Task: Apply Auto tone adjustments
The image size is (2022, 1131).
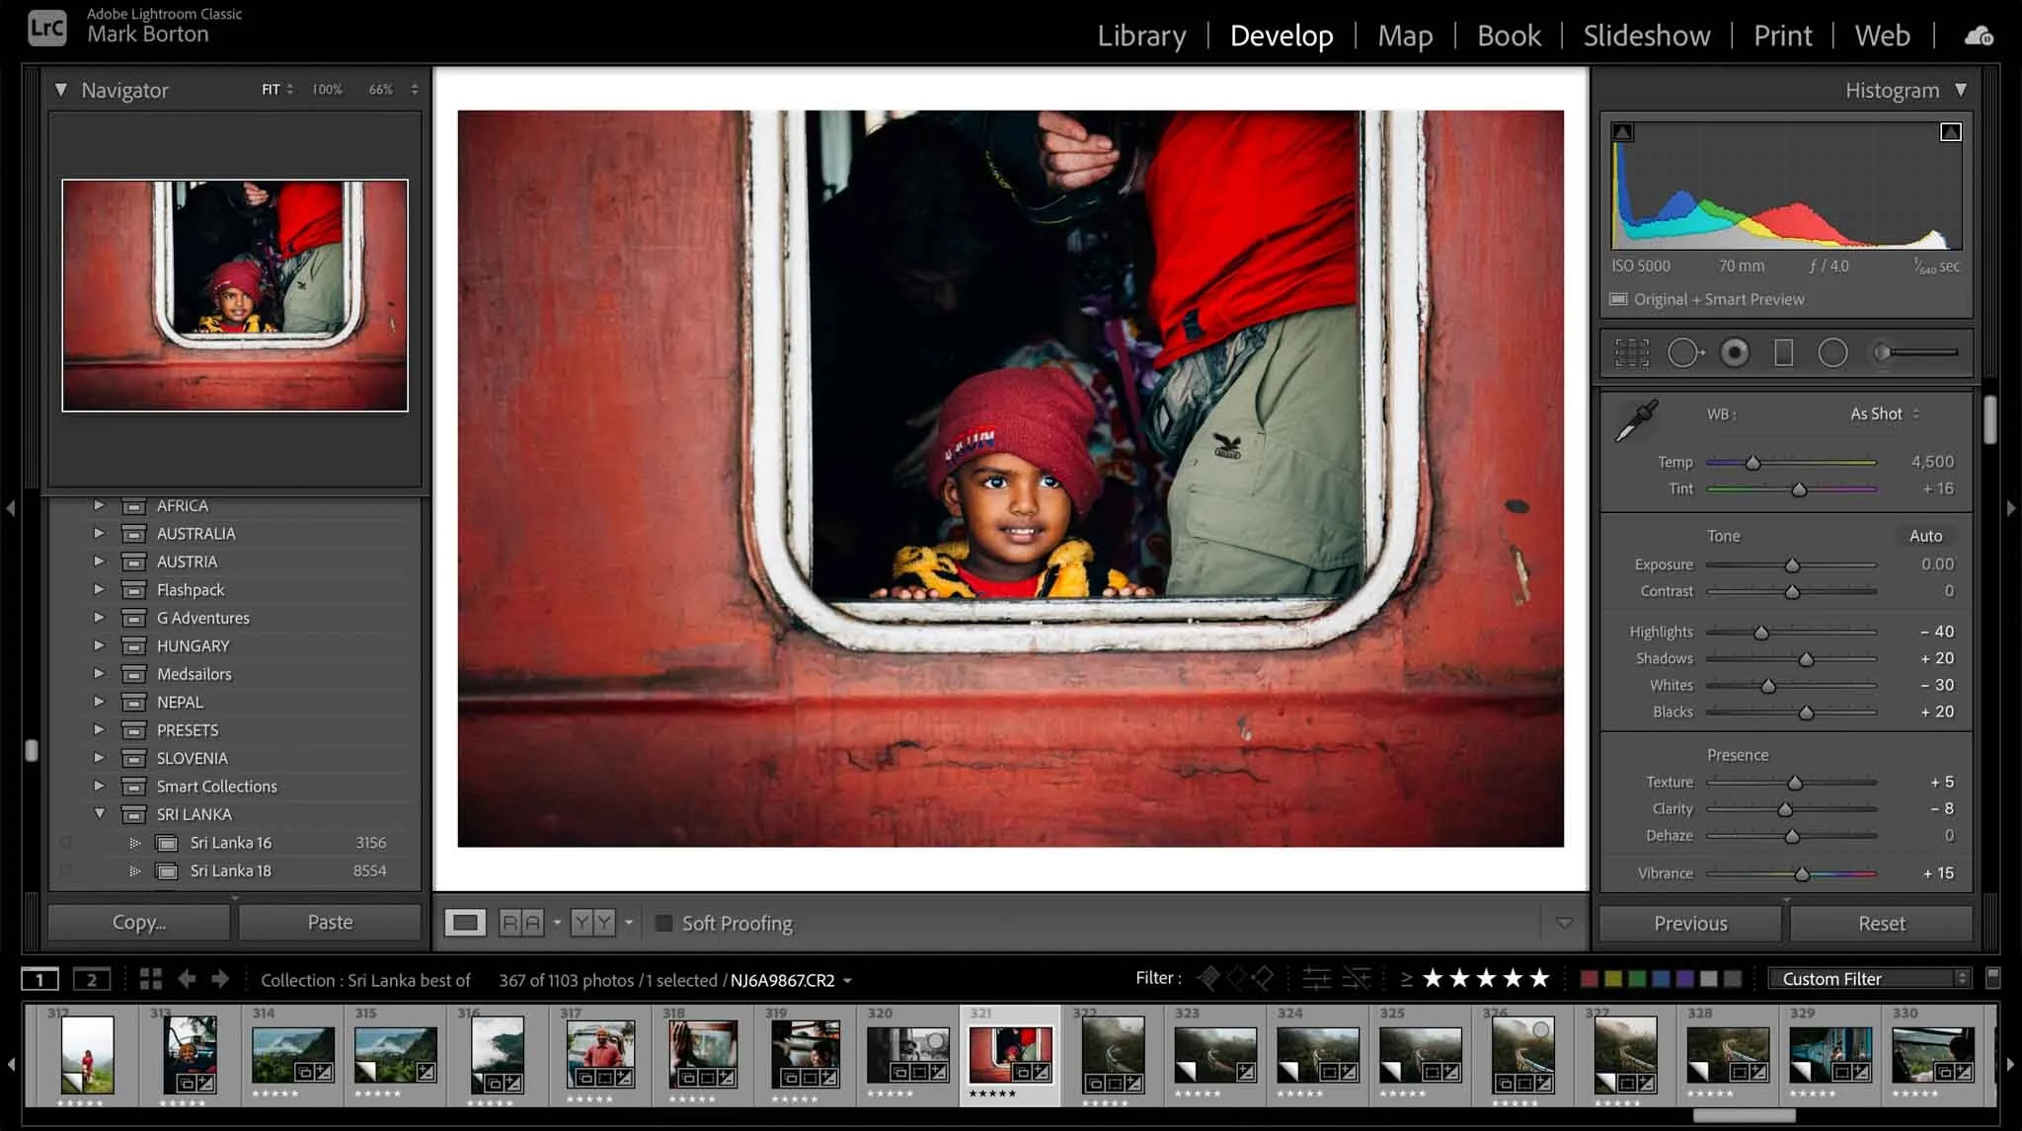Action: pyautogui.click(x=1925, y=535)
